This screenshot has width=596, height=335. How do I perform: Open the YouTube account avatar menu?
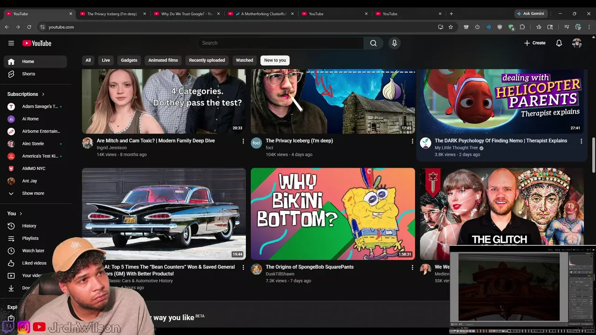pyautogui.click(x=577, y=43)
